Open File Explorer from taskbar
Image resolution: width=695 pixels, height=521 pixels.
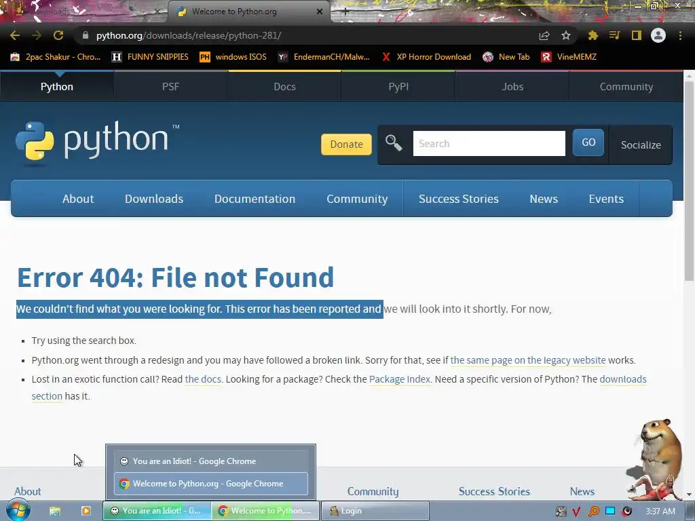coord(54,511)
